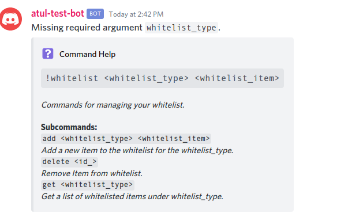Select the add subcommand code line
This screenshot has width=348, height=217.
pyautogui.click(x=126, y=139)
